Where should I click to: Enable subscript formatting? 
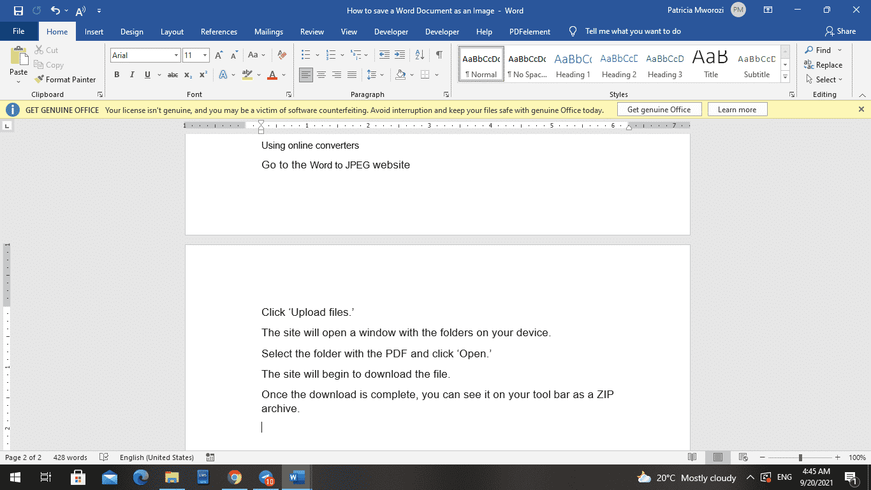pos(188,75)
